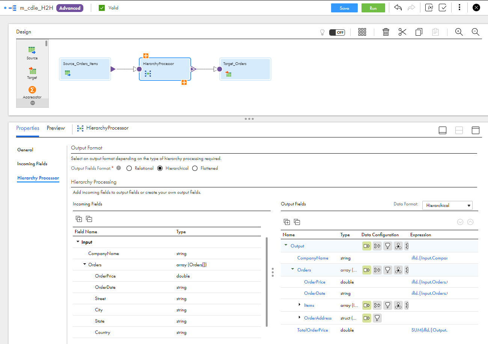This screenshot has height=344, width=488.
Task: Click Collapse All icon under Output Fields
Action: click(297, 222)
